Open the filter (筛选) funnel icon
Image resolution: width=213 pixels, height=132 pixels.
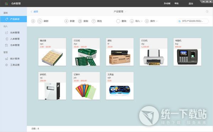coord(94,21)
